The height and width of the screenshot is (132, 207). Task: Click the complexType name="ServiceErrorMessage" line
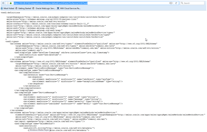(x=38, y=70)
